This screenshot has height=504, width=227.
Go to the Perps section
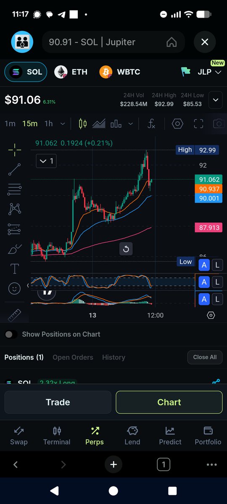click(x=95, y=436)
